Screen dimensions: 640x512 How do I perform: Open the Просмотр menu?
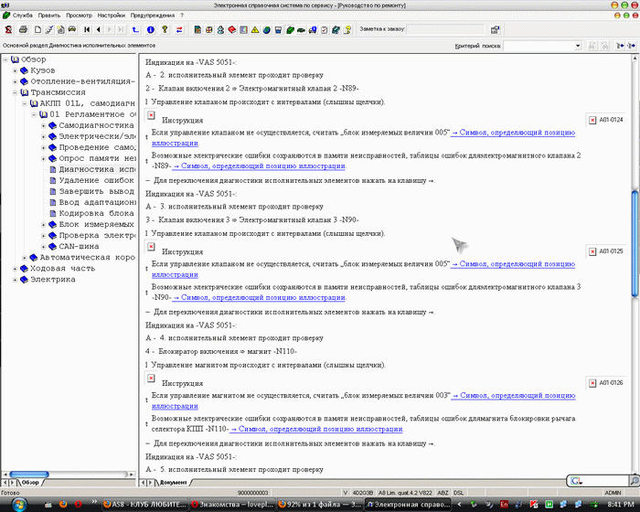[x=79, y=16]
